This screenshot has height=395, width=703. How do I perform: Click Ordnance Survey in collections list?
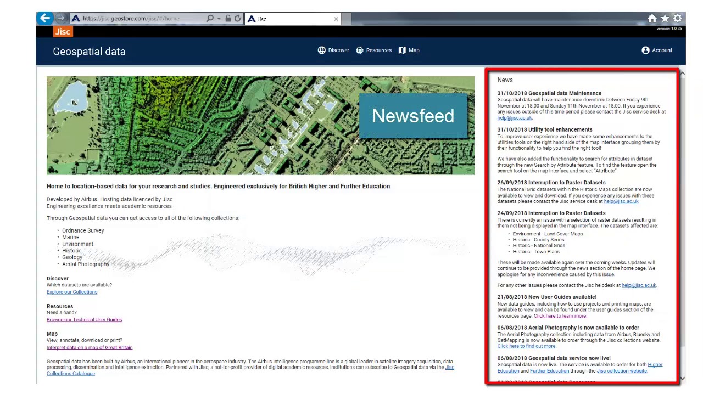click(83, 231)
